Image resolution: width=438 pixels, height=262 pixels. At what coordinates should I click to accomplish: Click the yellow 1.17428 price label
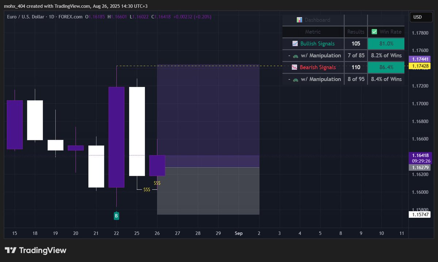(420, 66)
